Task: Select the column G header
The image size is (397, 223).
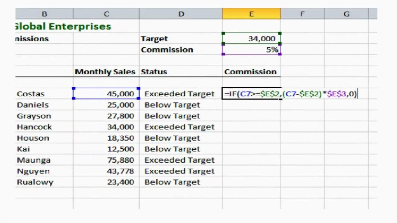Action: pos(346,14)
